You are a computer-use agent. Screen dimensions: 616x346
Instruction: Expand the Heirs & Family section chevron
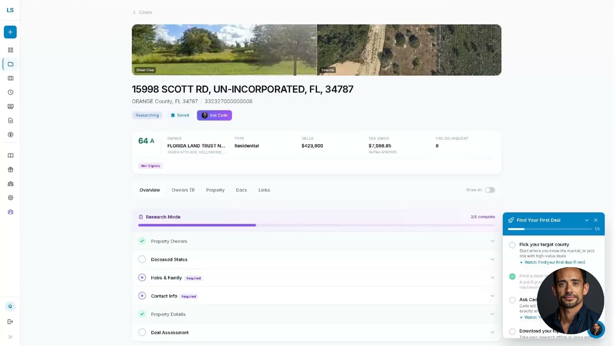492,278
